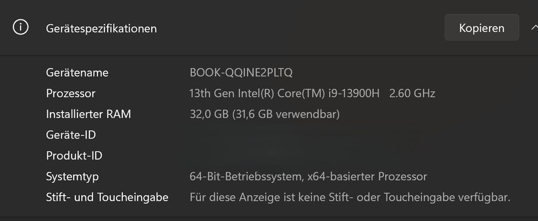
Task: Select the Gerätename label
Action: coord(77,73)
